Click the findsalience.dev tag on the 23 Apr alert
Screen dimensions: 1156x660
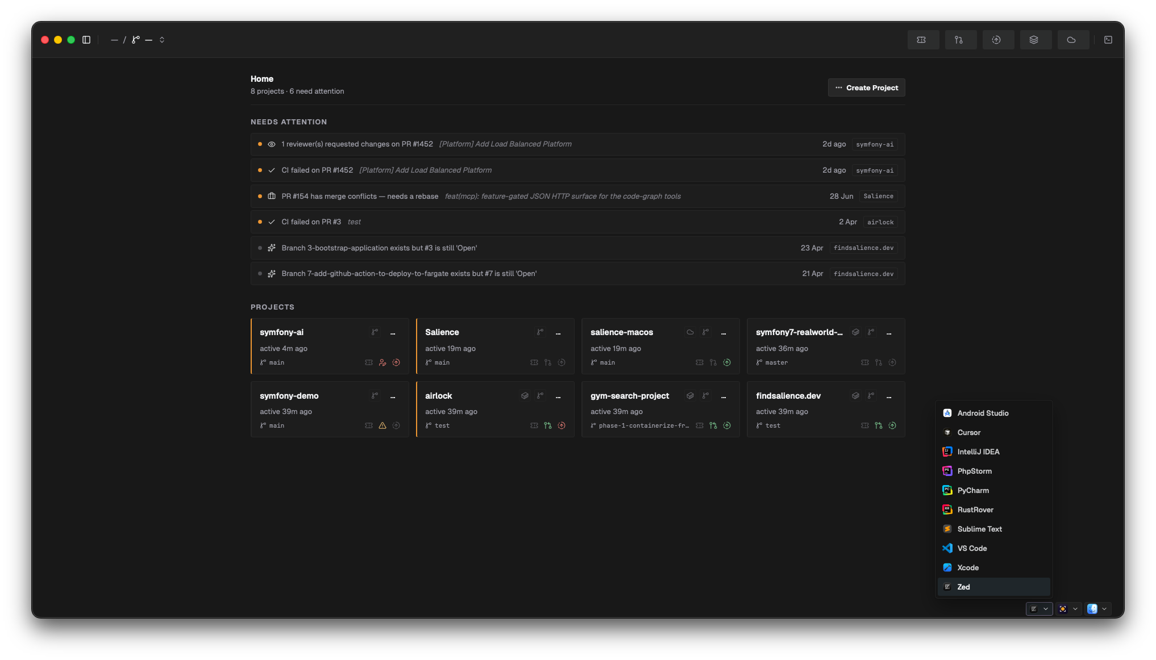[x=863, y=248]
